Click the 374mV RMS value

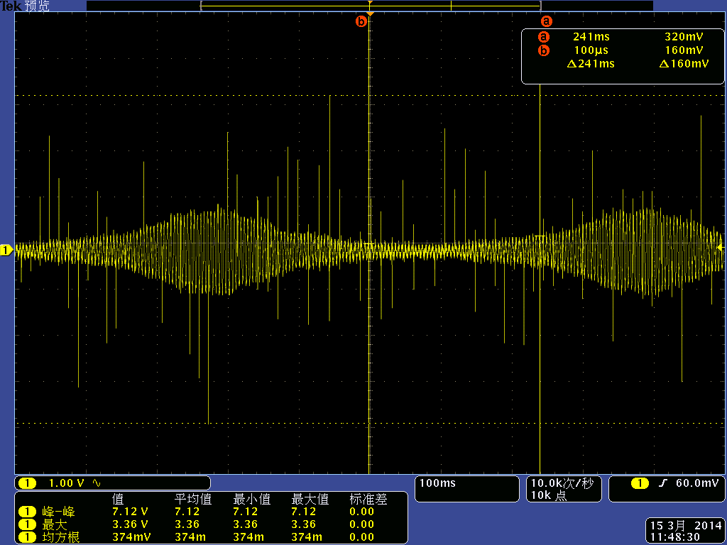coord(131,537)
